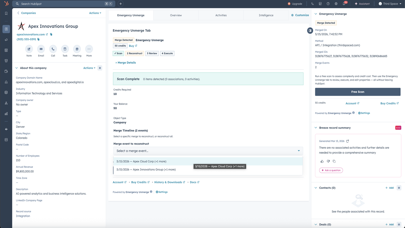The height and width of the screenshot is (228, 405).
Task: Give thumbs up on the Breeze record summary
Action: pos(322,161)
